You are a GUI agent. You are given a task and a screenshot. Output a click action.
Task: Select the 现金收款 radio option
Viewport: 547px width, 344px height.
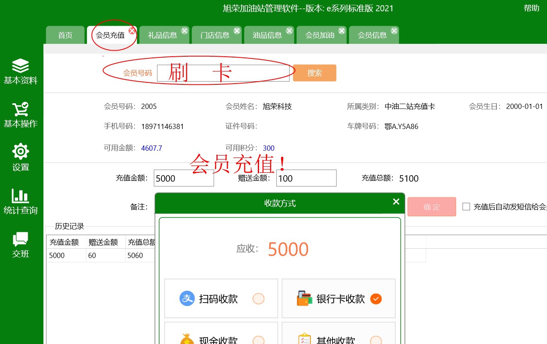(x=259, y=341)
